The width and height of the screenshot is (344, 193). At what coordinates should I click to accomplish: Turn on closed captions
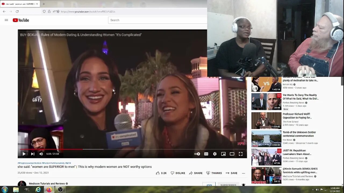click(x=206, y=154)
